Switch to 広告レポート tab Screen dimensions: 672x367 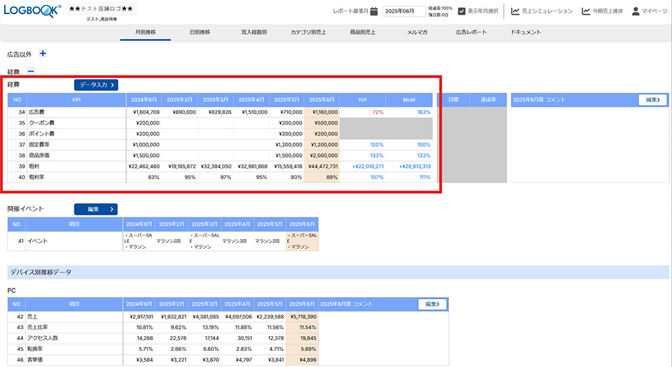470,32
